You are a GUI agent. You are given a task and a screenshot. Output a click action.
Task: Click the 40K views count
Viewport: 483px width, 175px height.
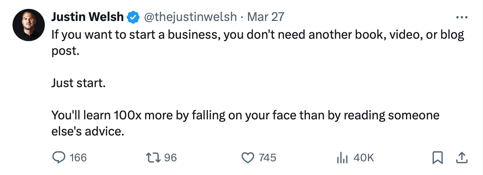pos(363,158)
